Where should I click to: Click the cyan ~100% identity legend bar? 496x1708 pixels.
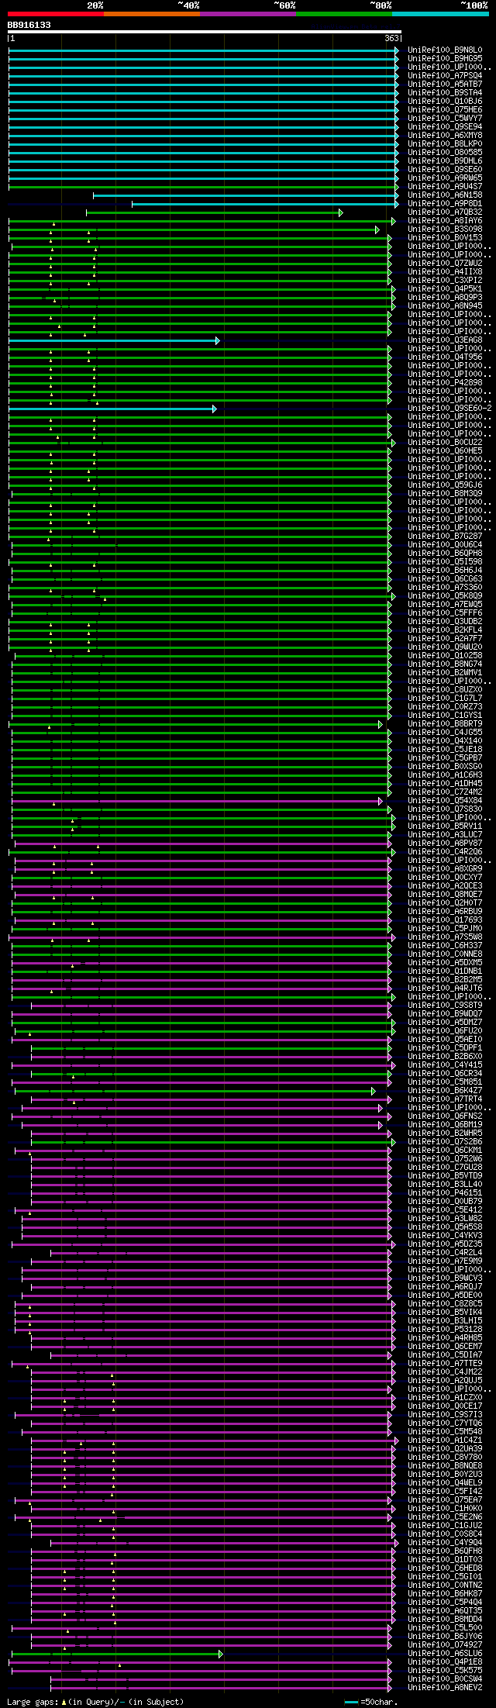[x=440, y=13]
